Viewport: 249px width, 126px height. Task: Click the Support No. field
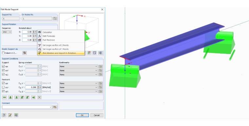pos(10,19)
